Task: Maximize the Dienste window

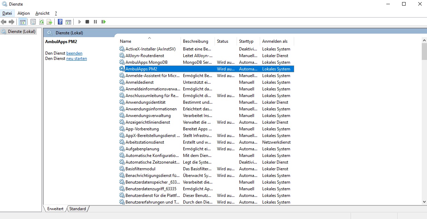Action: (404, 4)
